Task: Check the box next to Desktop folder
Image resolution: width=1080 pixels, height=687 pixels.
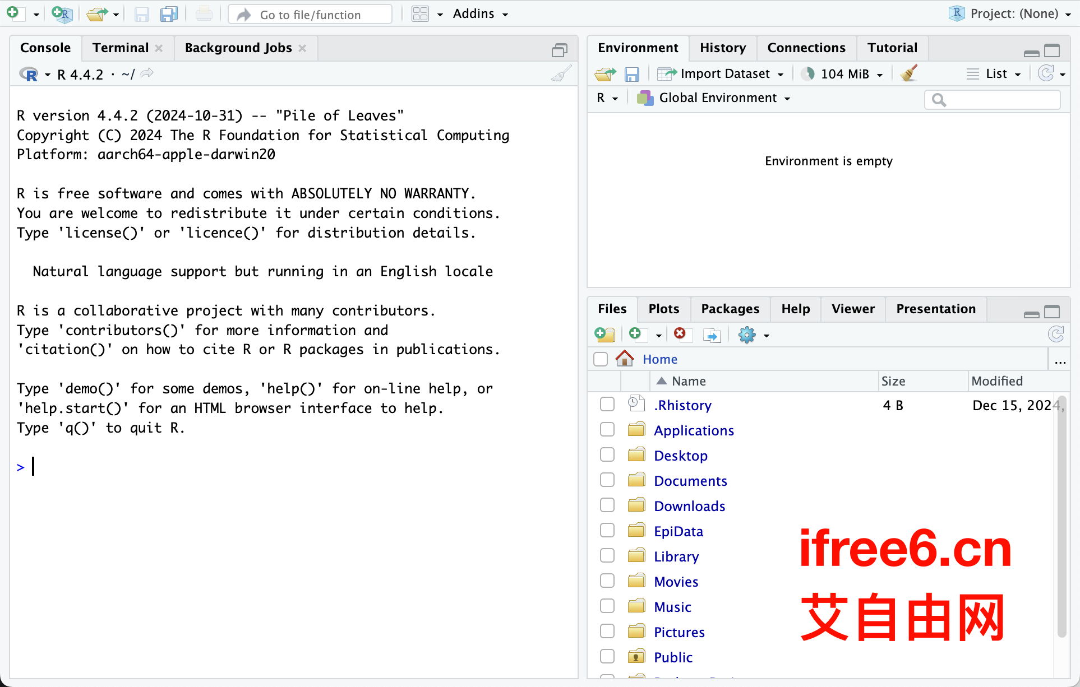Action: click(607, 455)
